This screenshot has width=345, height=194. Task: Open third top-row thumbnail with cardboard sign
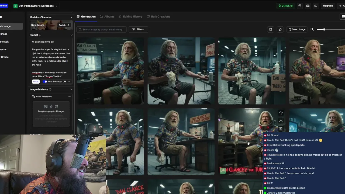coord(252,71)
